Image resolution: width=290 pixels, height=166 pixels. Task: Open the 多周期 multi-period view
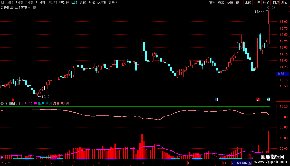pos(102,2)
